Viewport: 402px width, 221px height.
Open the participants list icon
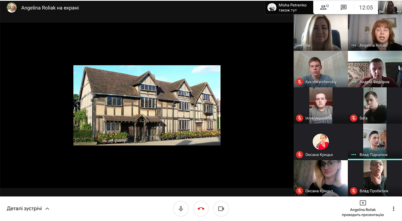[x=324, y=7]
